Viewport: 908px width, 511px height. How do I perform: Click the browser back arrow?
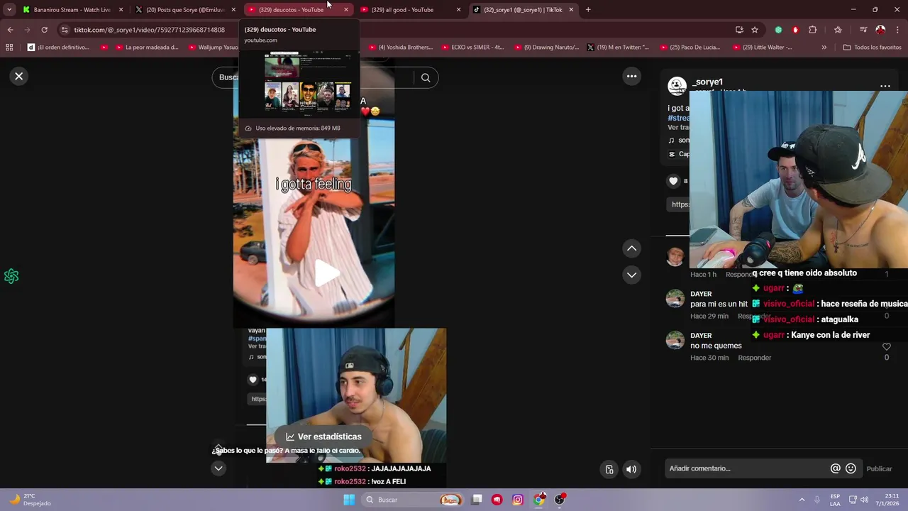coord(10,30)
